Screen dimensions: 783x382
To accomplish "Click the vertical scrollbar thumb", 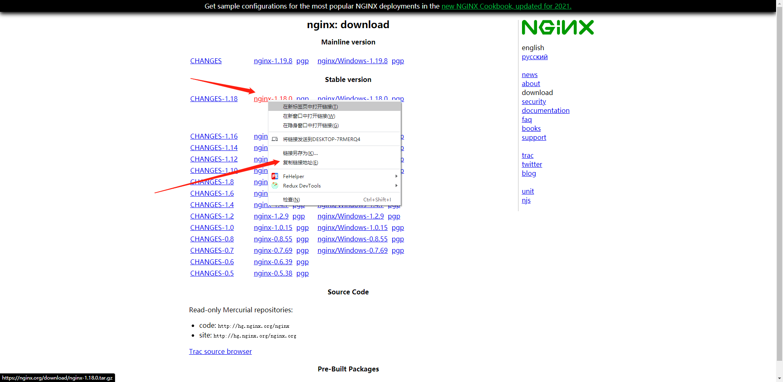I will click(779, 183).
